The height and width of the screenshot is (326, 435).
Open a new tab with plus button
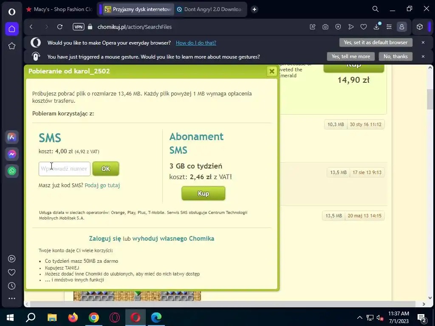[254, 9]
